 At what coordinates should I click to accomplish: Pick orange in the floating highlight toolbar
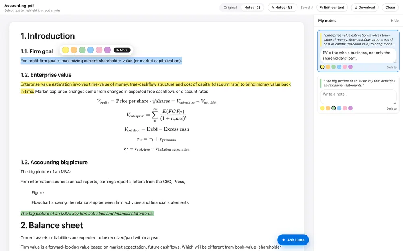(x=74, y=50)
